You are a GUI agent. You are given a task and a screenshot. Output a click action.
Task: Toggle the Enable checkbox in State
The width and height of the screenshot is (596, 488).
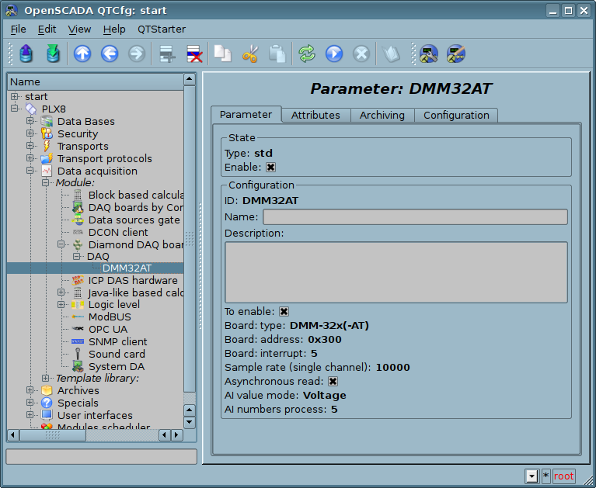(x=271, y=167)
